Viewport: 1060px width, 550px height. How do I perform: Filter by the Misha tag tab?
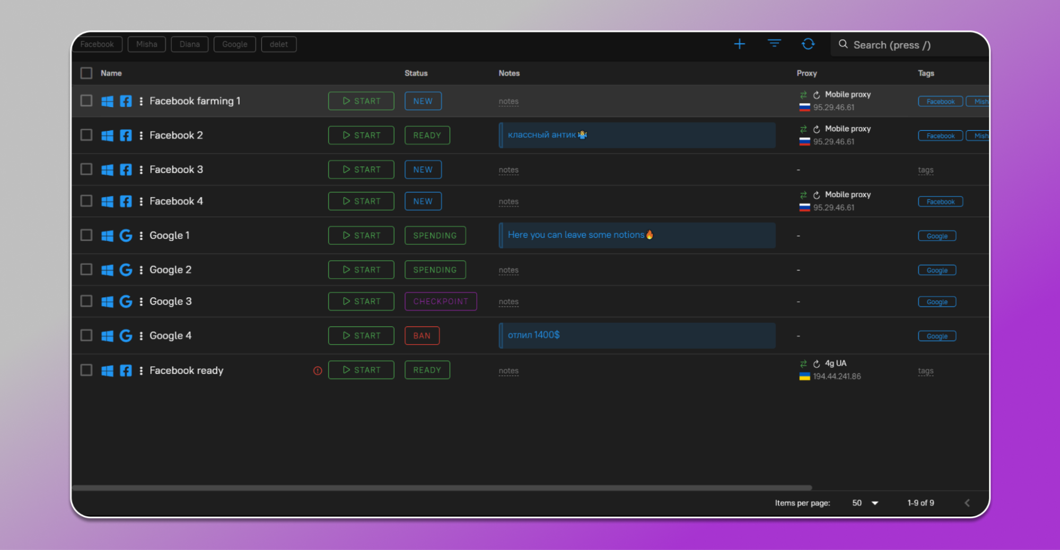[x=146, y=45]
